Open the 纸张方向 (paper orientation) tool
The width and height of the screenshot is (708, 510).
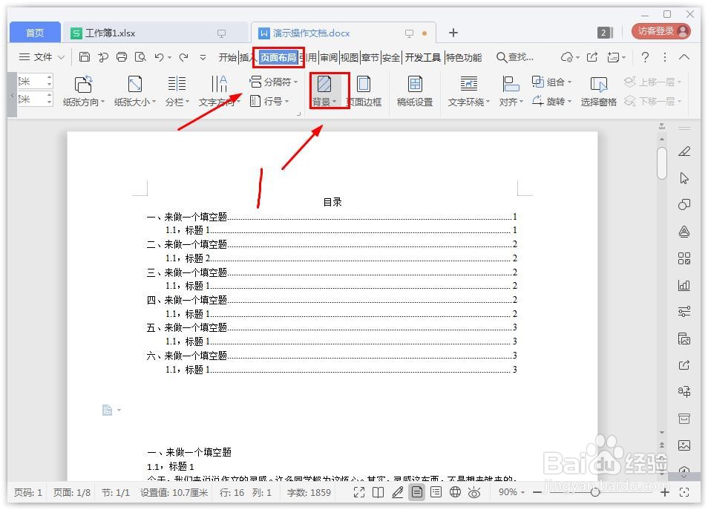point(82,91)
